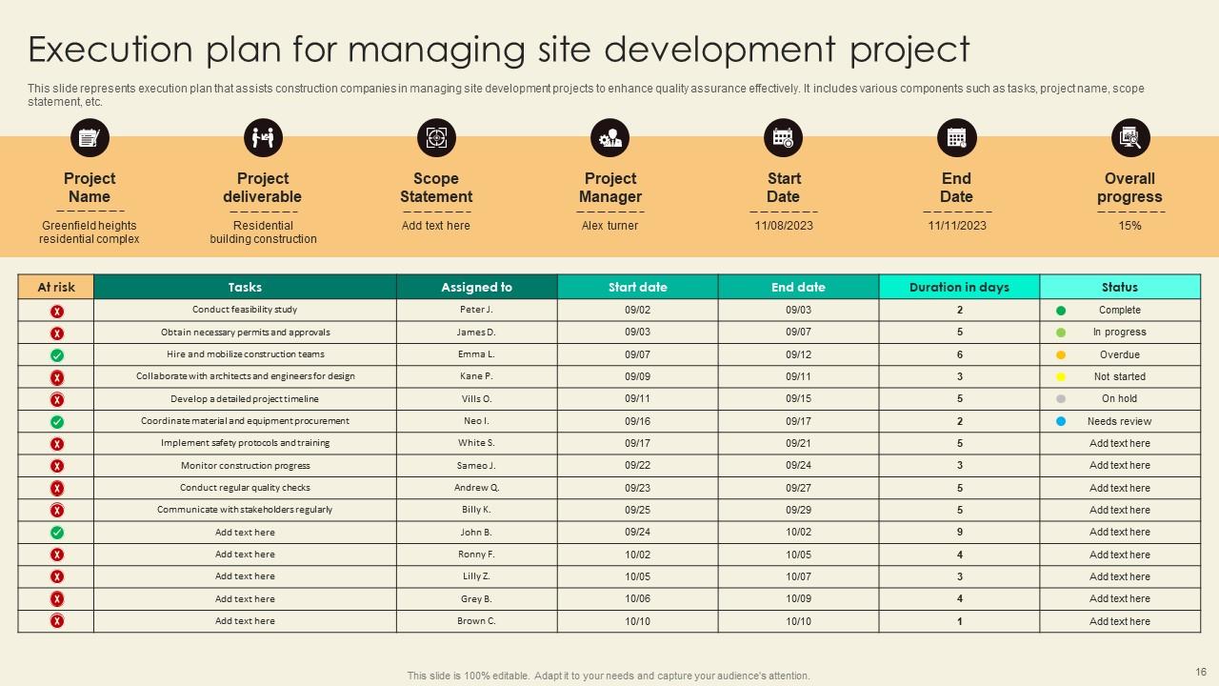Click the 15% overall progress value
The height and width of the screenshot is (686, 1219).
[x=1129, y=226]
